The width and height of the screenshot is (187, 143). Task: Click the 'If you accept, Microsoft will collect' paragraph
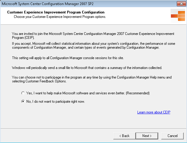click(x=93, y=45)
